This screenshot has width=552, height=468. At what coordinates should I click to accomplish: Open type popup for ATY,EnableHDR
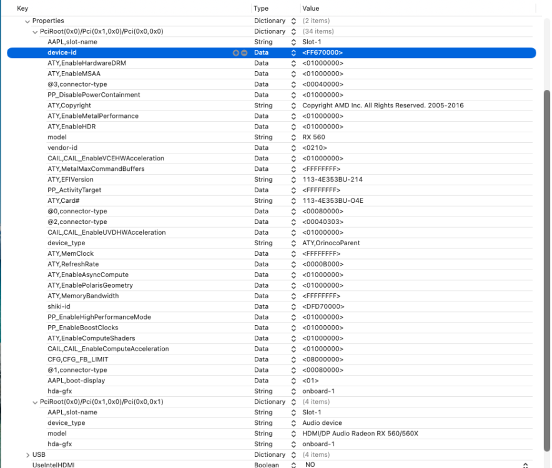[293, 127]
